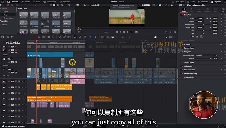The image size is (226, 128).
Task: Solo audio track A1
Action: tap(16, 81)
